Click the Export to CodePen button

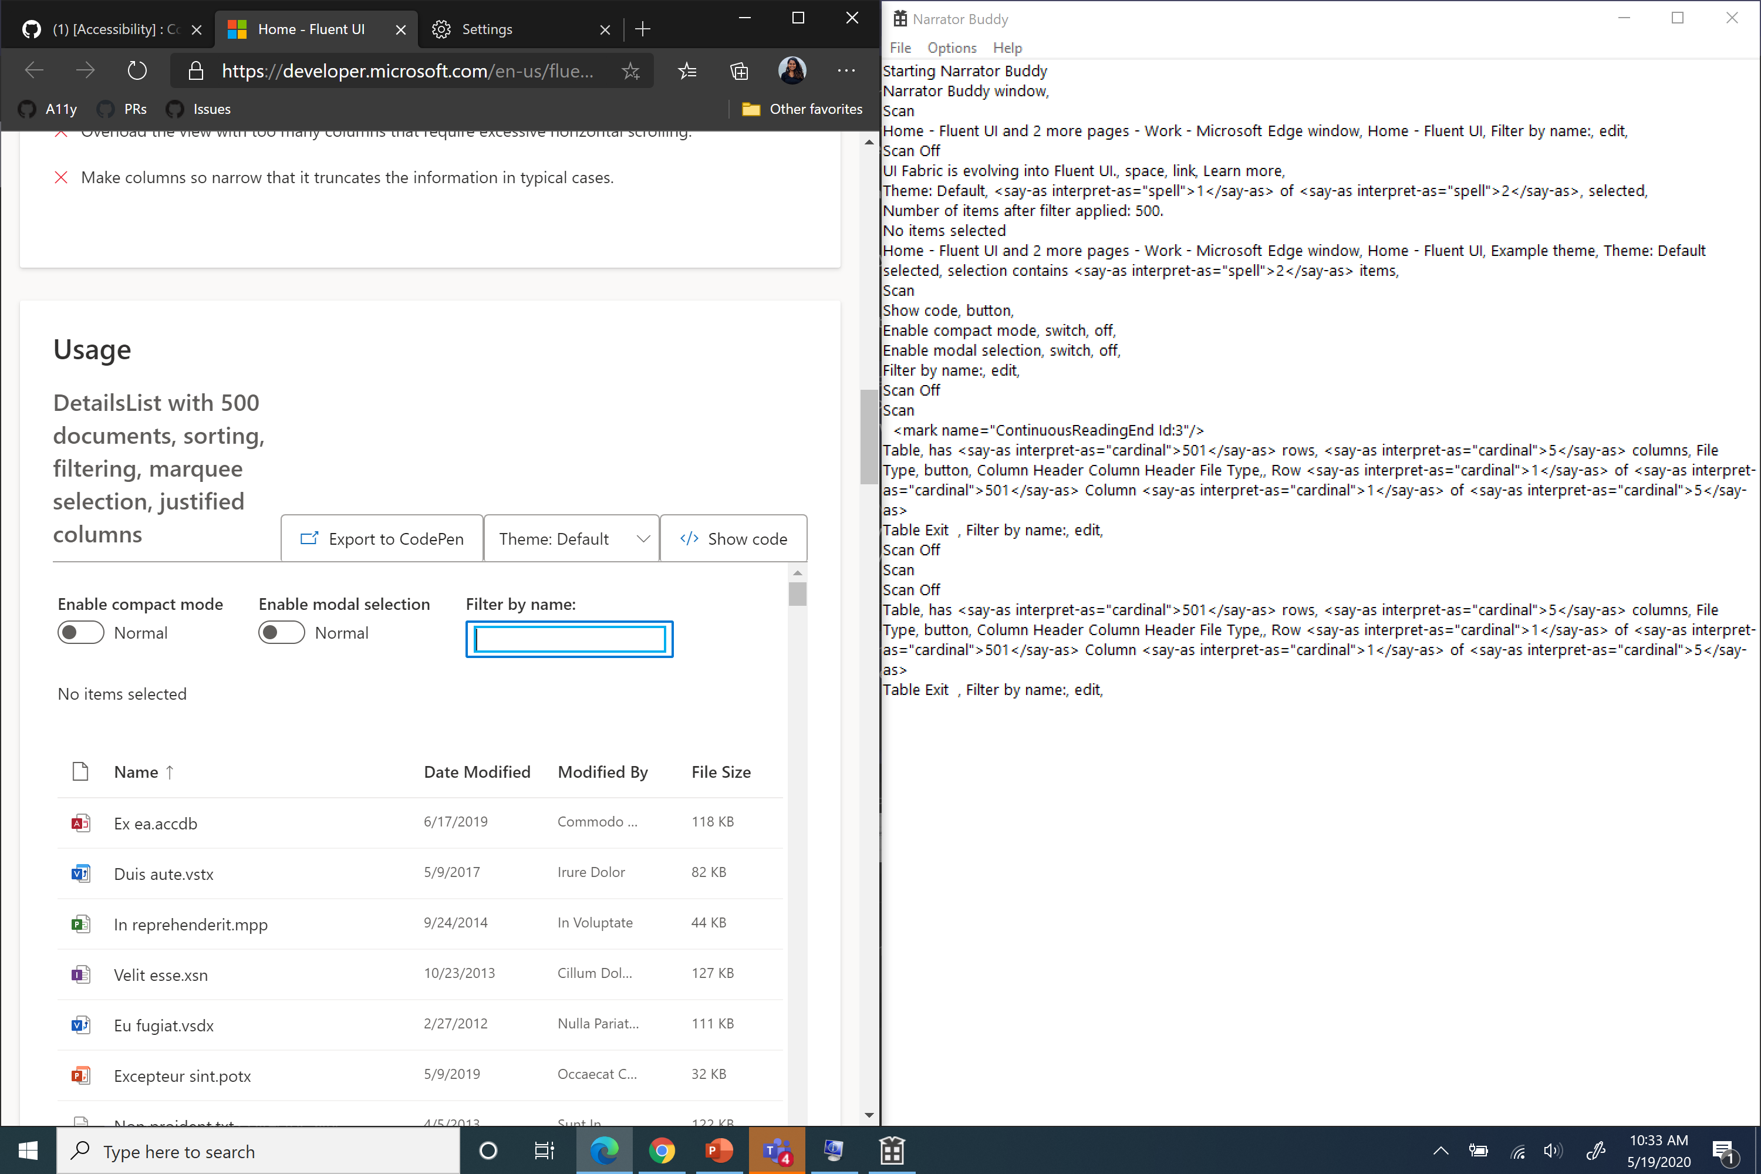[381, 538]
